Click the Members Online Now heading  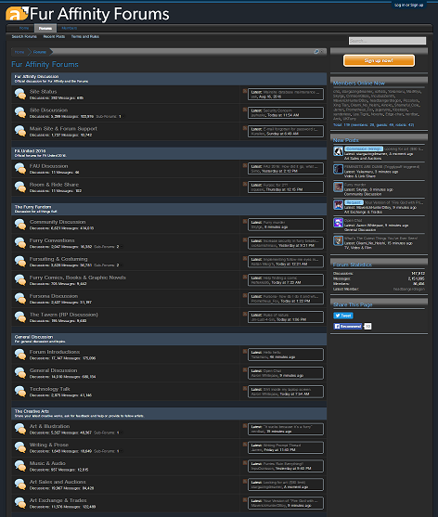click(359, 84)
